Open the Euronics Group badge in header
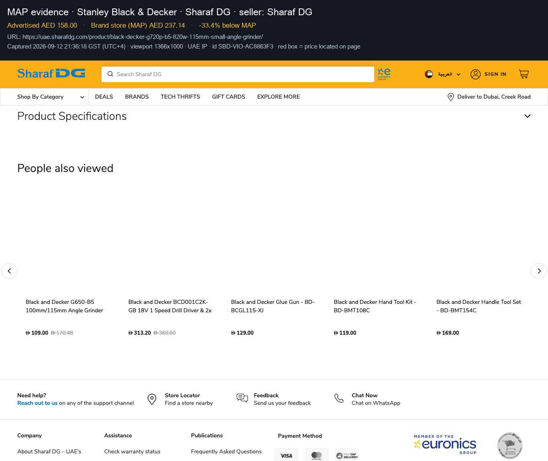Screen dimensions: 548x461 [x=384, y=74]
